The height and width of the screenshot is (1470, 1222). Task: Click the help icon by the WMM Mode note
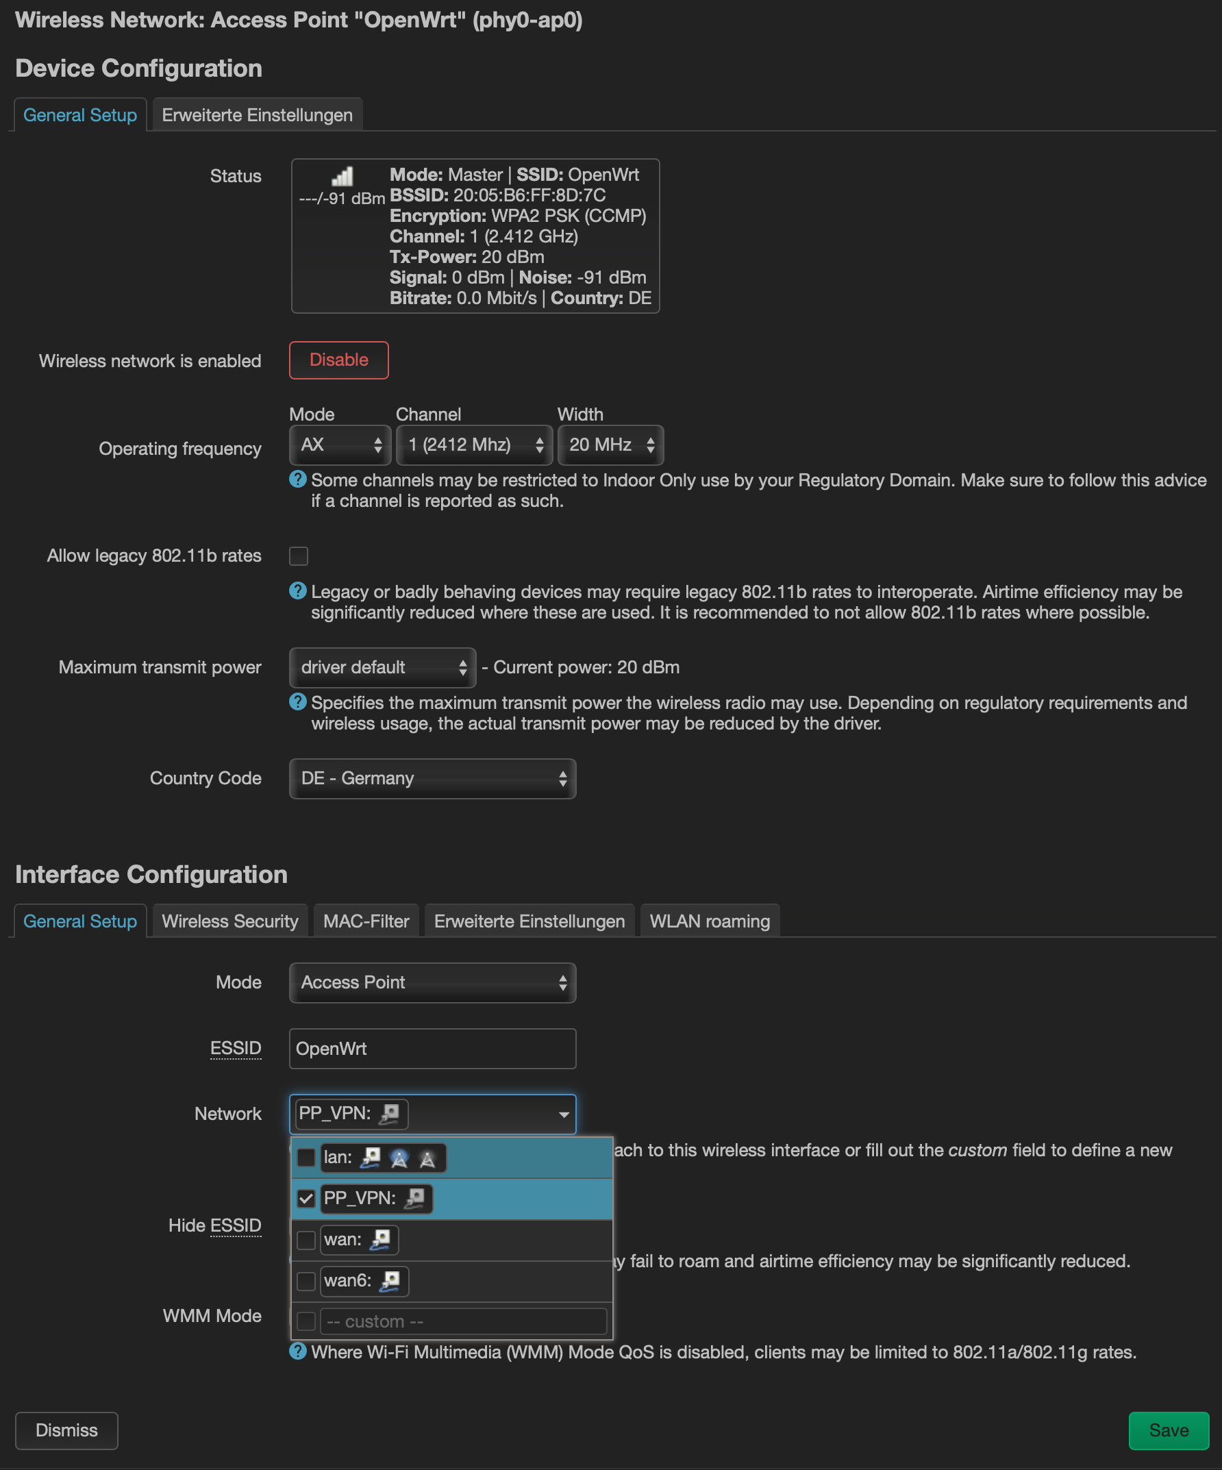point(298,1351)
